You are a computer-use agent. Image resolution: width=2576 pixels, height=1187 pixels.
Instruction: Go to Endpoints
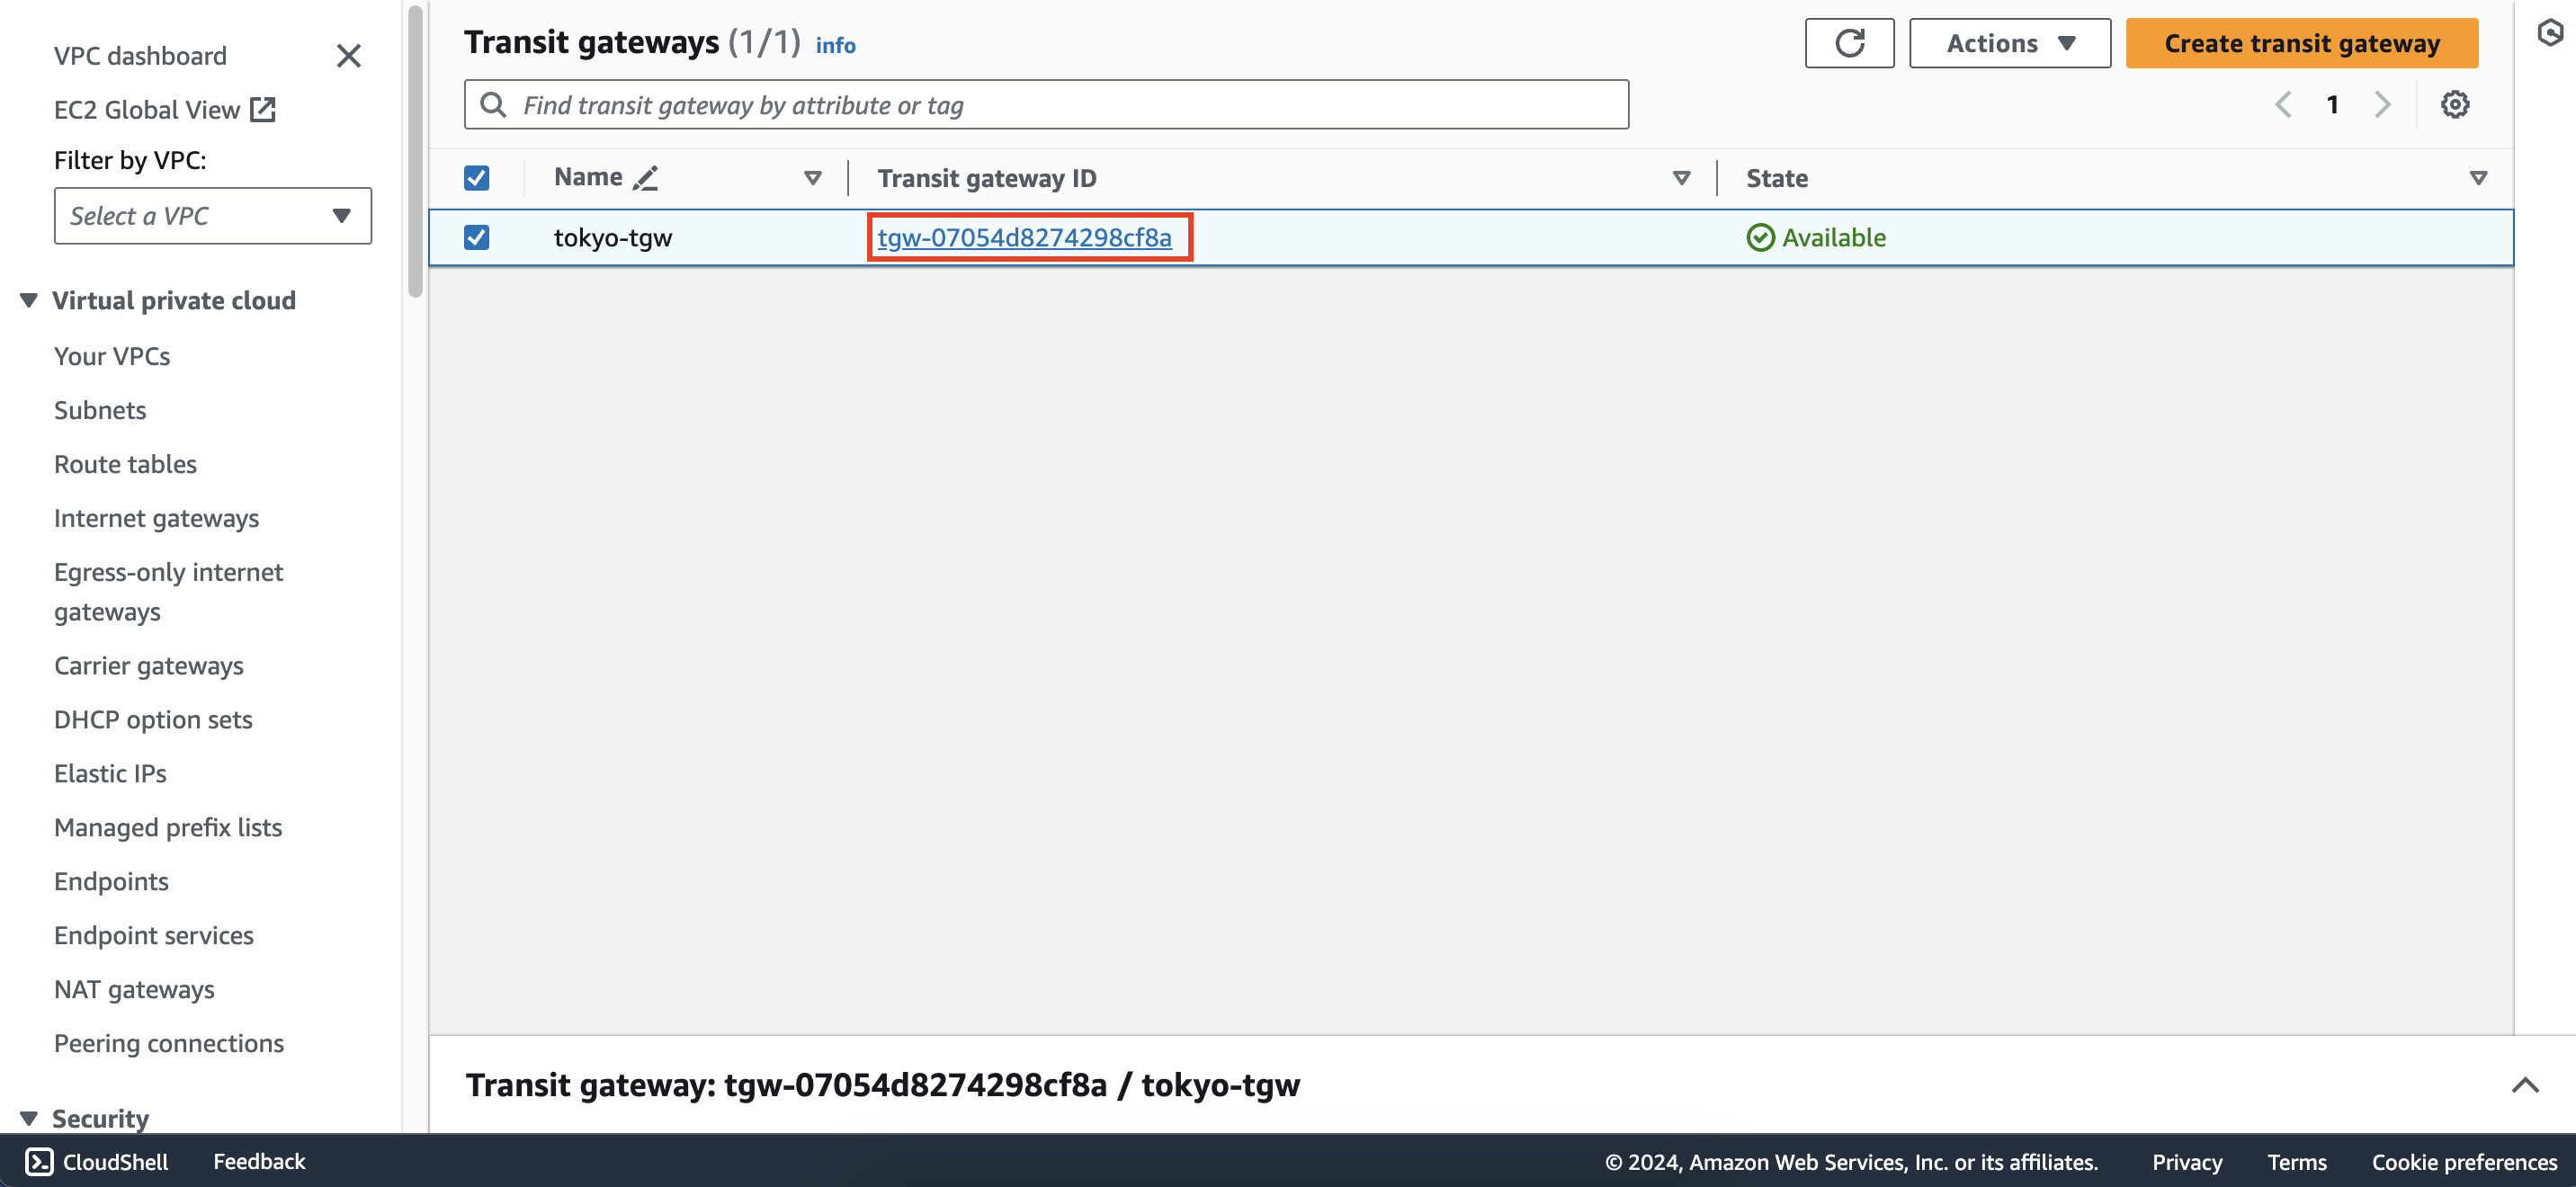[x=111, y=882]
